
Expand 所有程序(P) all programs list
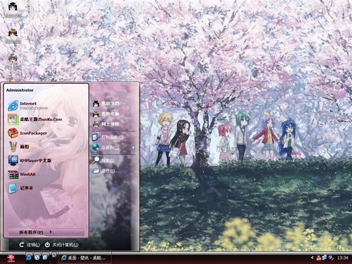[46, 232]
